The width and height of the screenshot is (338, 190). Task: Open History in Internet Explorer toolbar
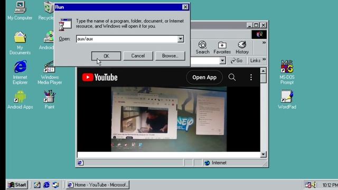click(x=242, y=47)
